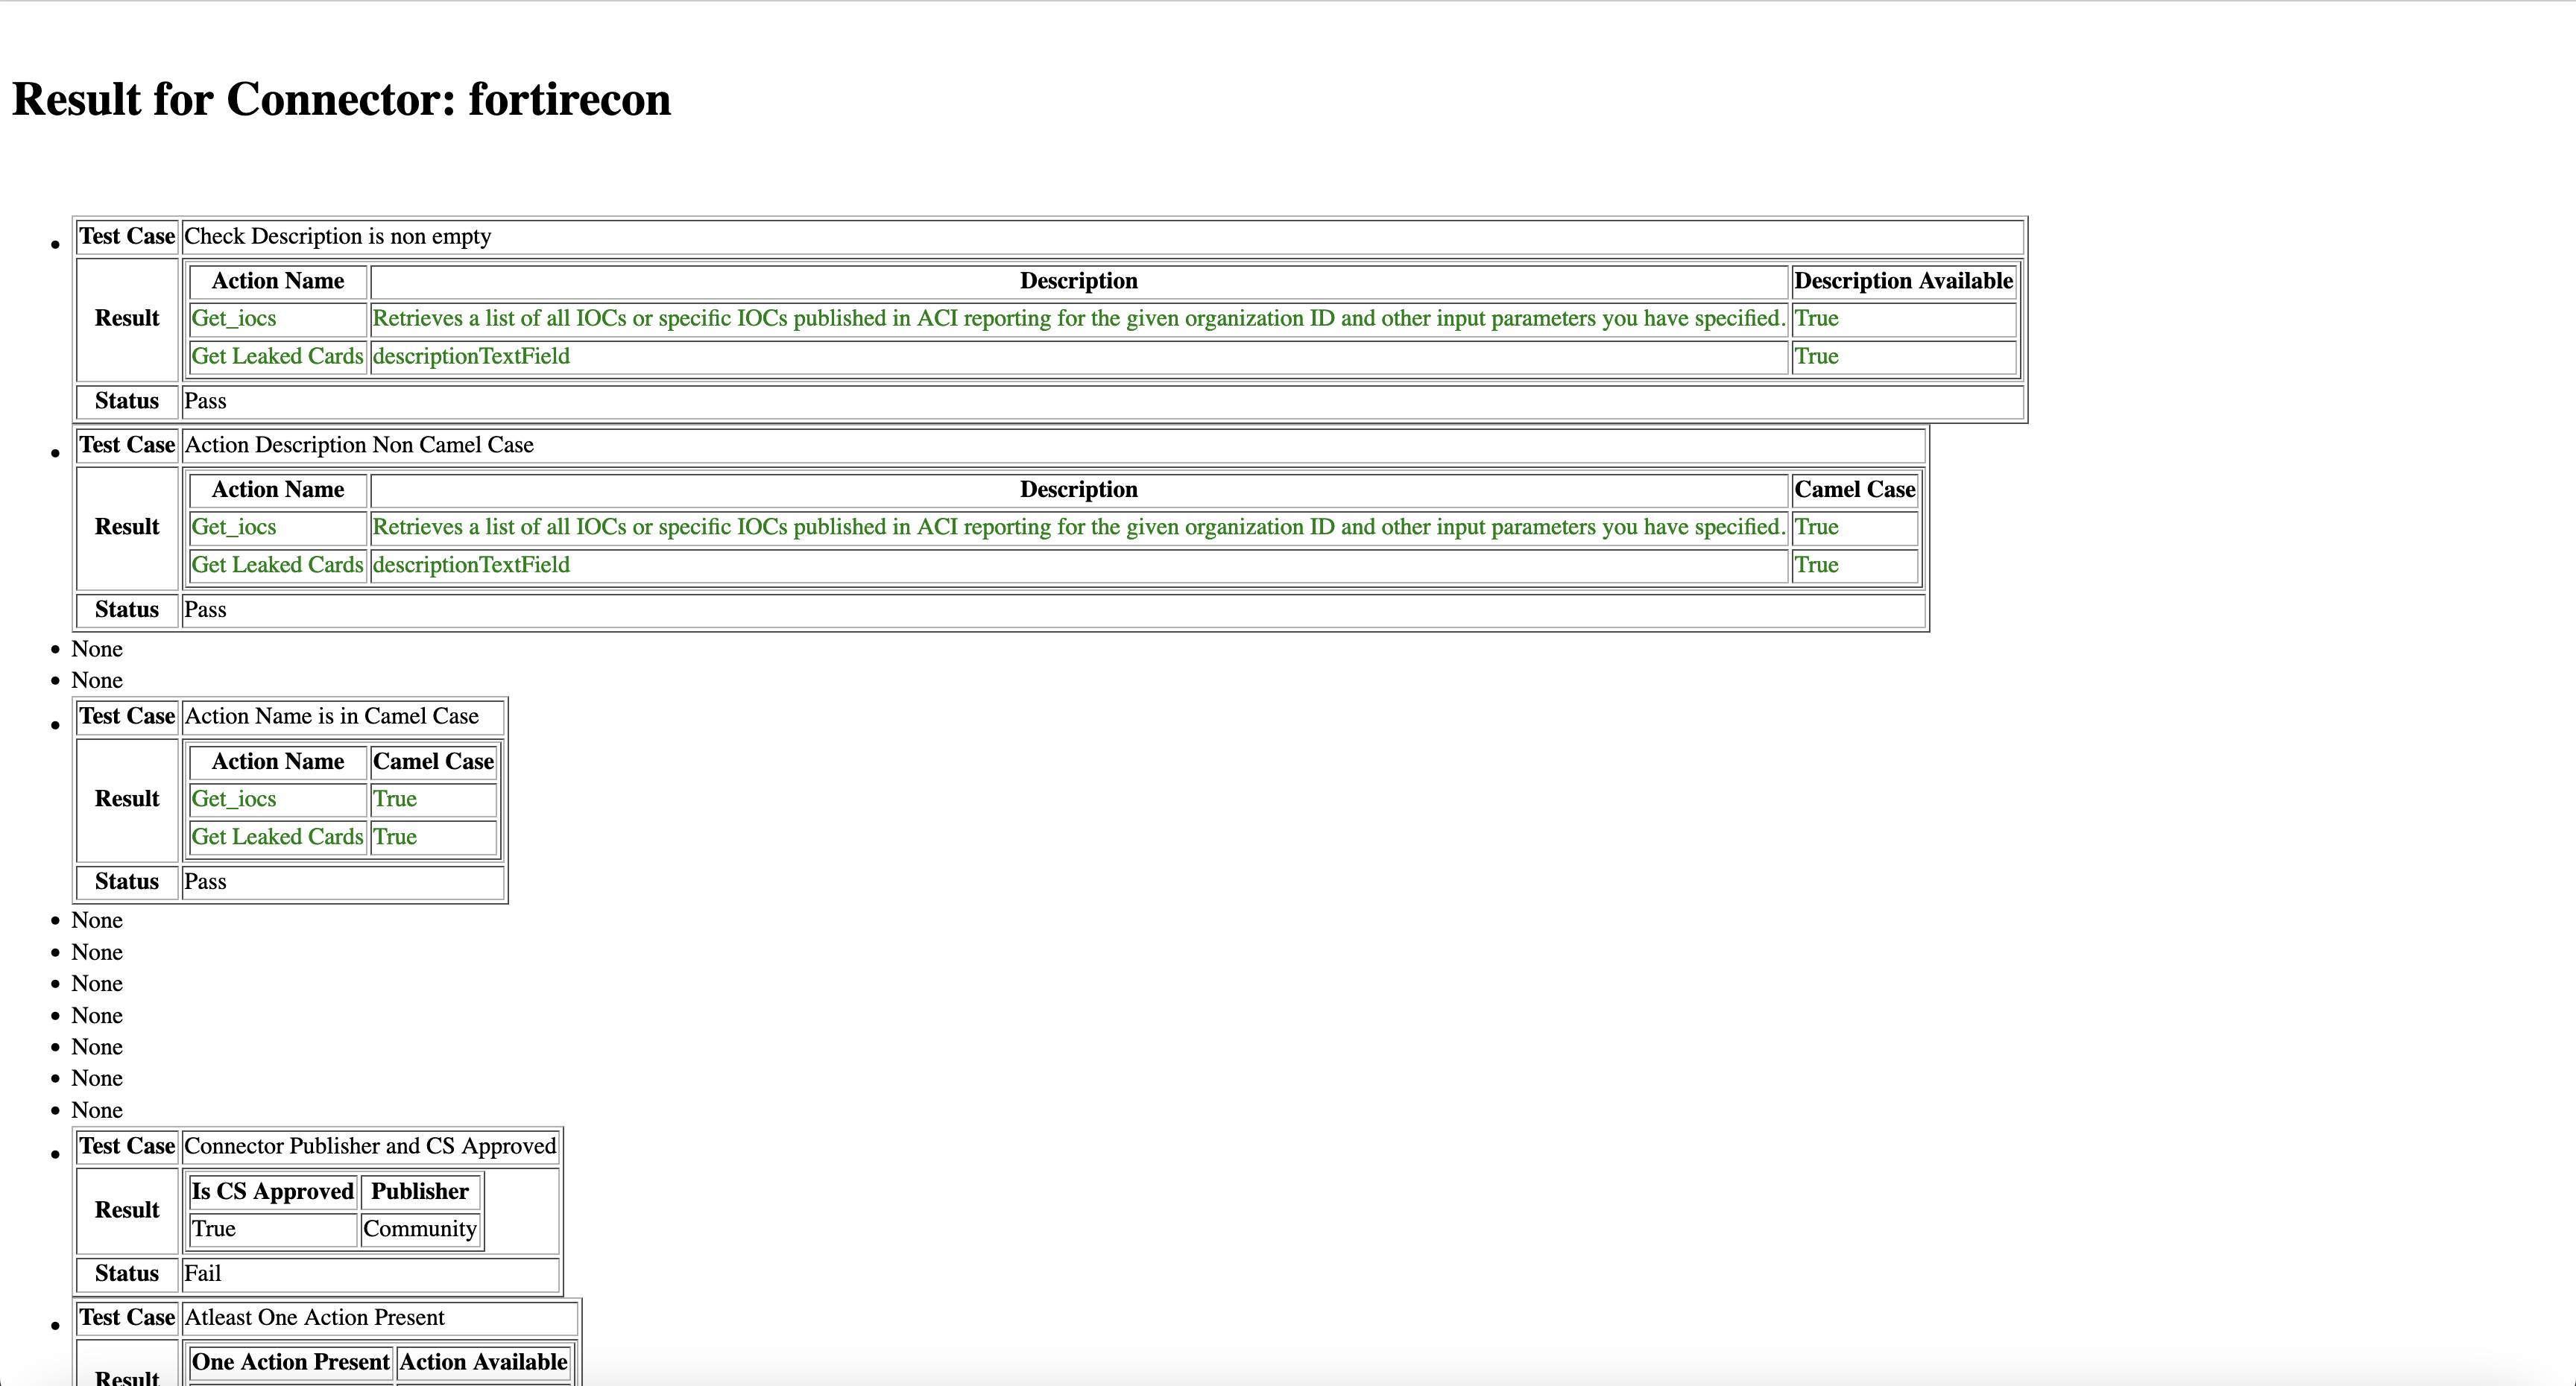The height and width of the screenshot is (1386, 2576).
Task: Click the first descriptionTextField cell
Action: (471, 357)
